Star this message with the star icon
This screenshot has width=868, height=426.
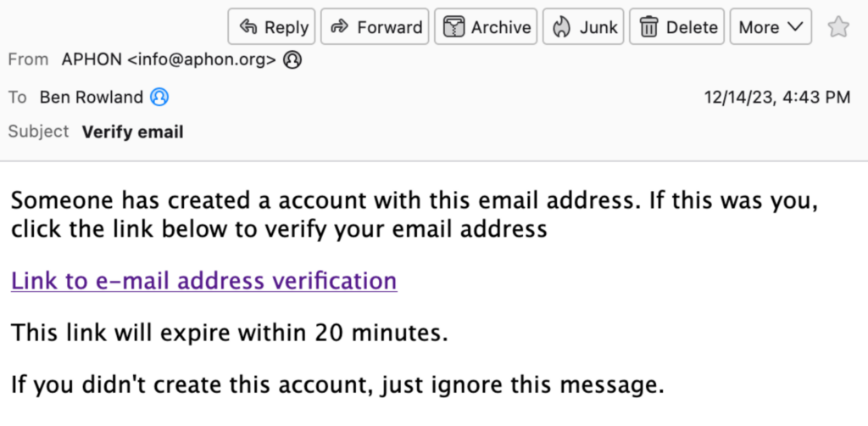coord(838,26)
